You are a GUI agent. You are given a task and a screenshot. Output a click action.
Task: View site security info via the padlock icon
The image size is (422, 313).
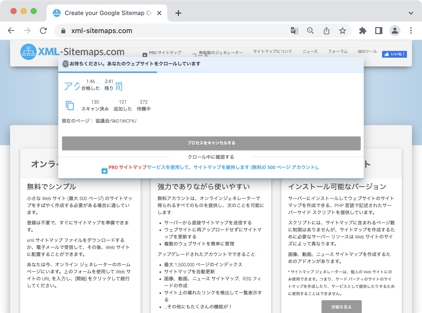(x=63, y=31)
